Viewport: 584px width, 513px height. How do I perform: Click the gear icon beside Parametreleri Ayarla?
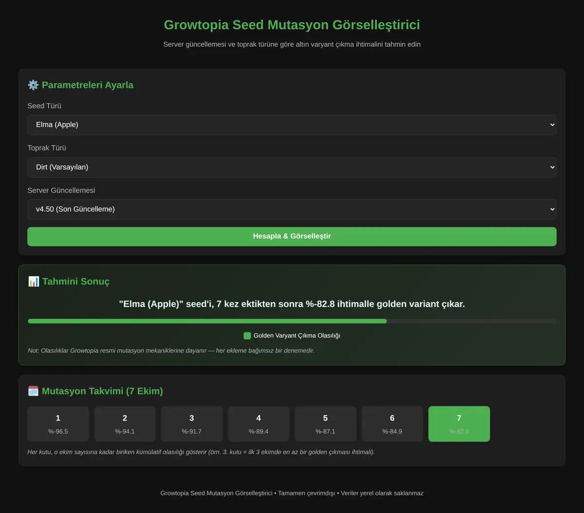coord(33,85)
